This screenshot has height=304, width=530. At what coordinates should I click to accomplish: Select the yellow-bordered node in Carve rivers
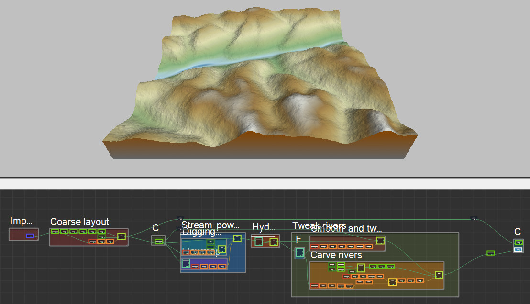tap(392, 282)
